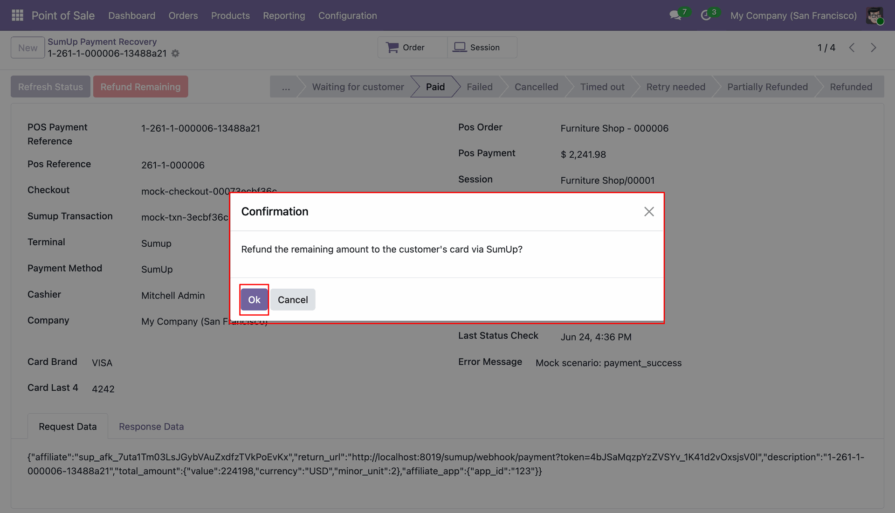
Task: Go to the next record arrow
Action: click(x=874, y=48)
